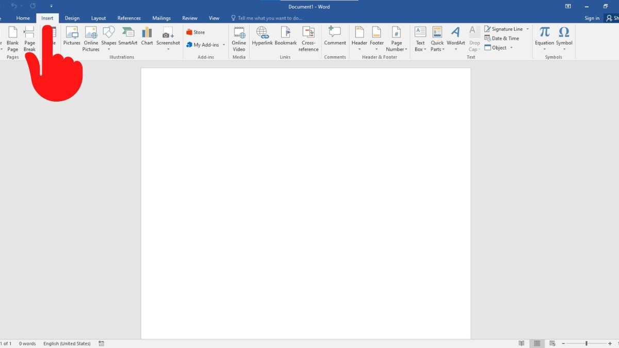619x348 pixels.
Task: Insert a SmartArt graphic
Action: [x=128, y=36]
